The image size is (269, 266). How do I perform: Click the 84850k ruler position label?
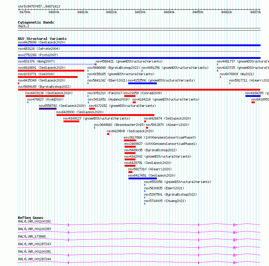(x=198, y=12)
